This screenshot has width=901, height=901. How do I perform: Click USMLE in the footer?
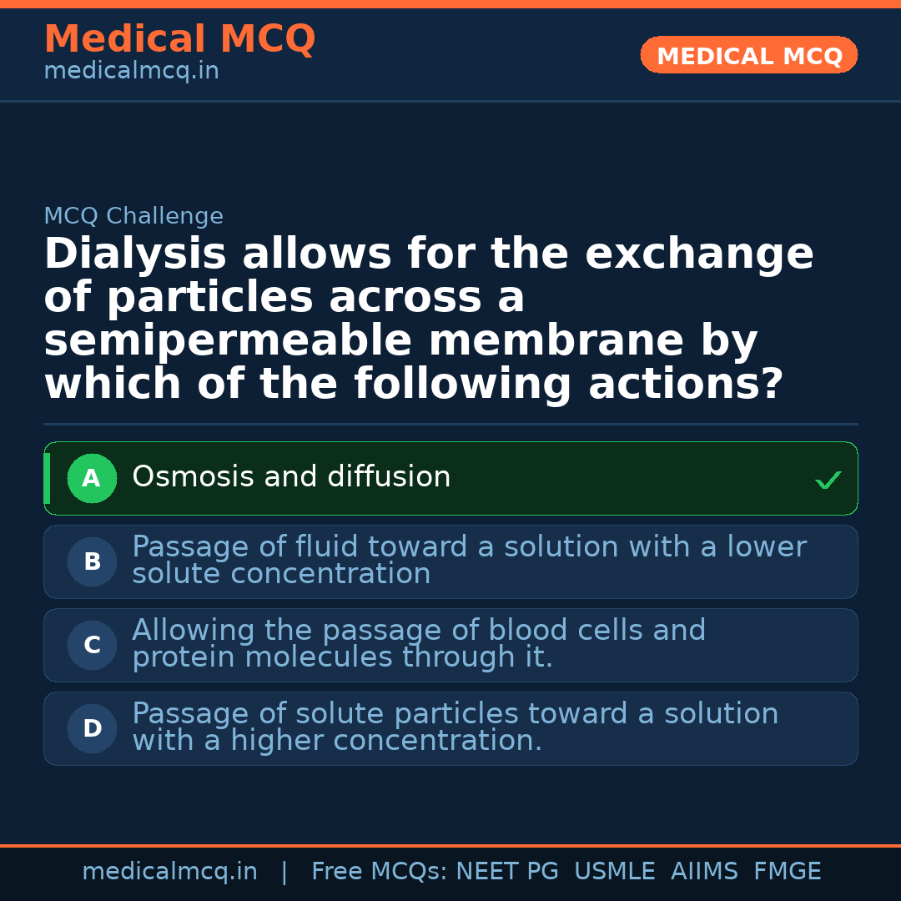tap(614, 872)
